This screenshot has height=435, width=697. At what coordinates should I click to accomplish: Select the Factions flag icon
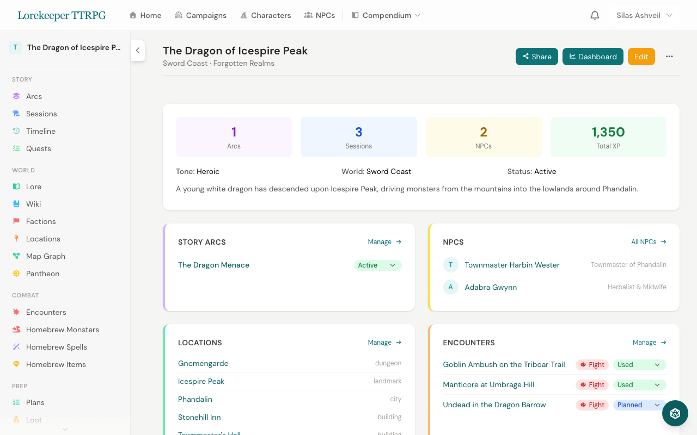[16, 221]
